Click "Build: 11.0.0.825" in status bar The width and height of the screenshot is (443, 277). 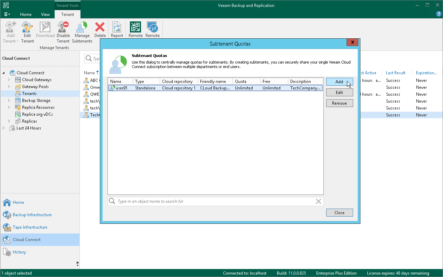point(291,273)
